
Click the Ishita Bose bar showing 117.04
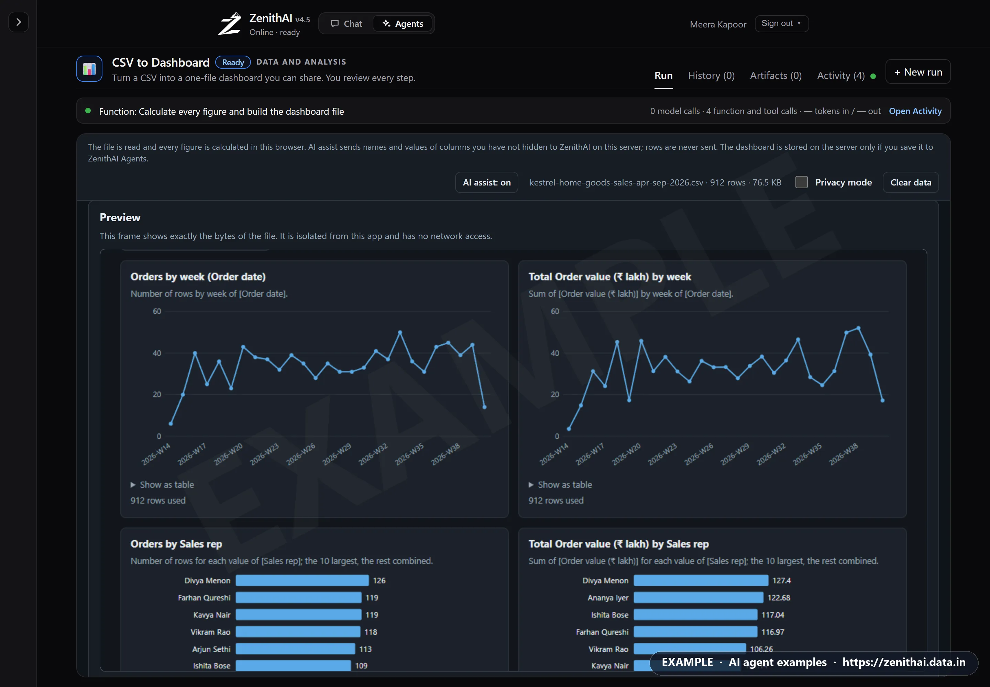695,615
